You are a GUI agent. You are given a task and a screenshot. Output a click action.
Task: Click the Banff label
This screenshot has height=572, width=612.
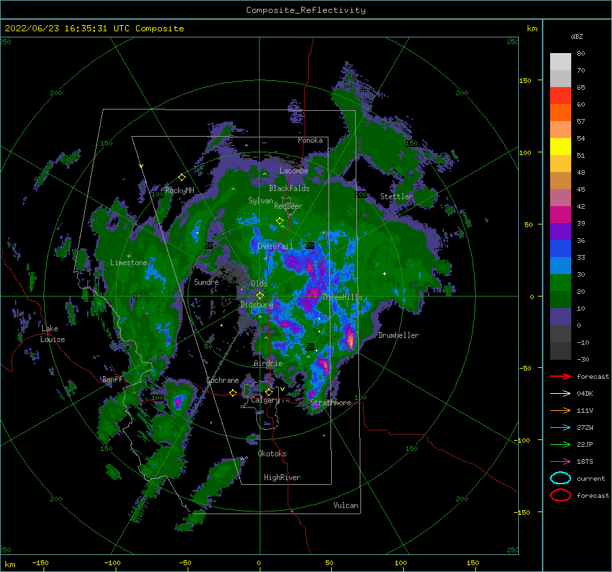click(112, 380)
